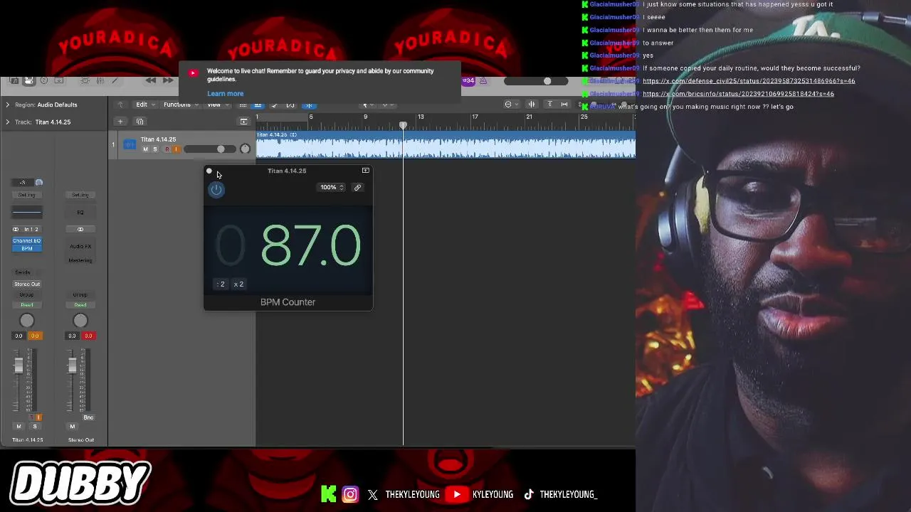This screenshot has width=911, height=512.
Task: Click the global tracks toggle icon
Action: 243,122
